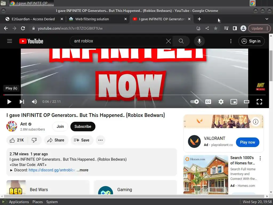
Task: Open Ant channel avatar
Action: click(12, 126)
